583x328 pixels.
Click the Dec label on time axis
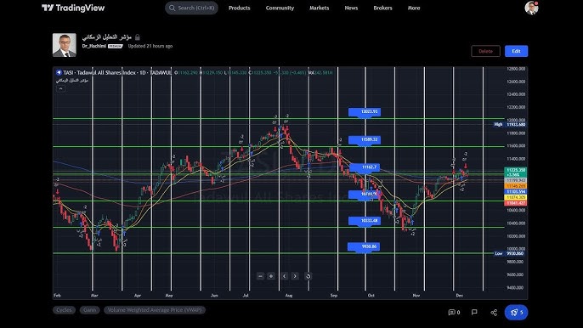pyautogui.click(x=460, y=296)
